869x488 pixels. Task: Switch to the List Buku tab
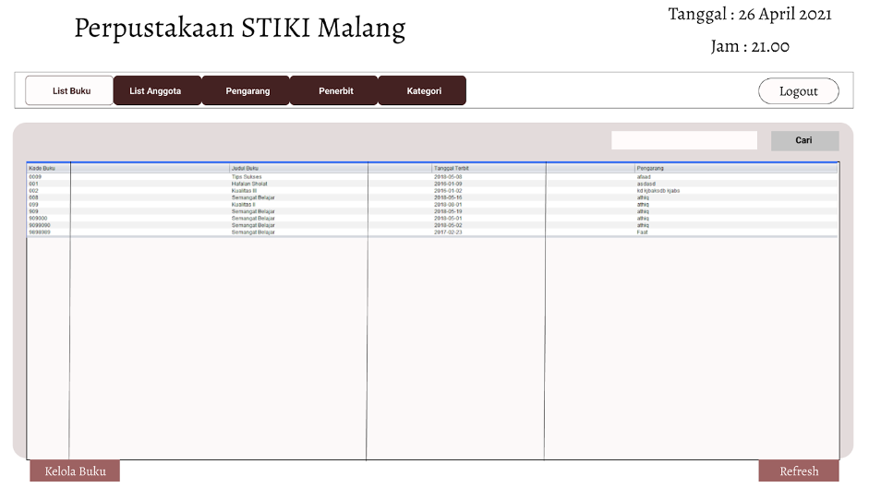tap(69, 90)
